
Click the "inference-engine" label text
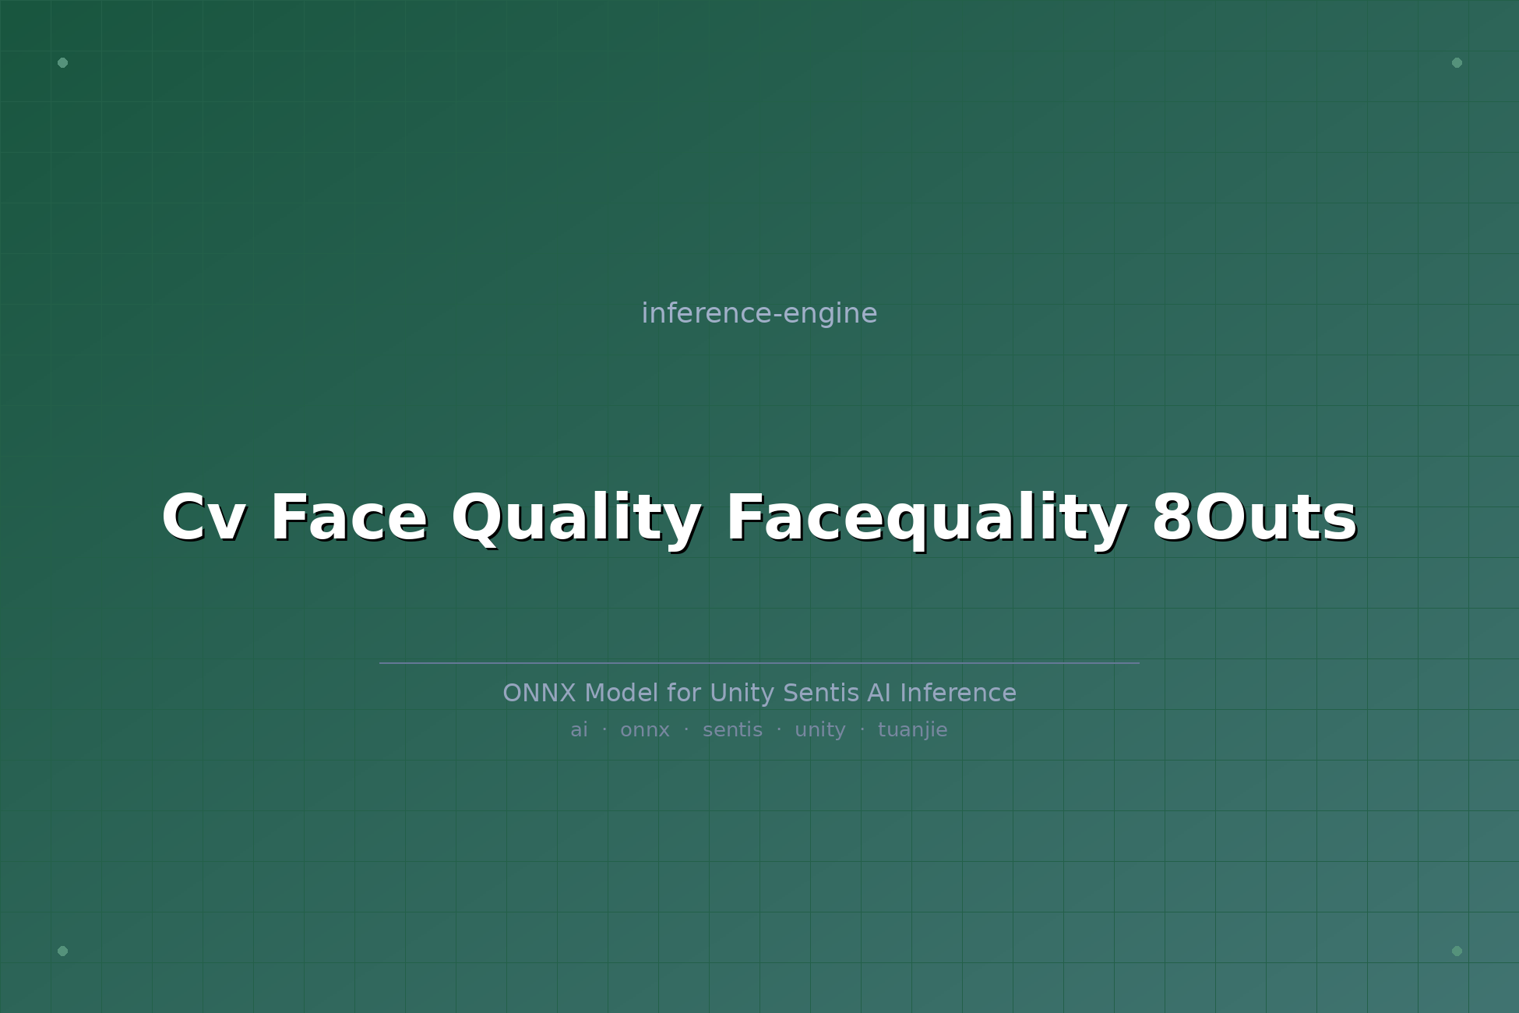pos(759,313)
